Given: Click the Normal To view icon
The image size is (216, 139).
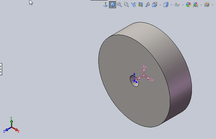Looking at the screenshot, I should 105,5.
